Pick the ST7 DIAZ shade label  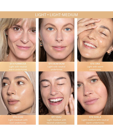(56, 117)
